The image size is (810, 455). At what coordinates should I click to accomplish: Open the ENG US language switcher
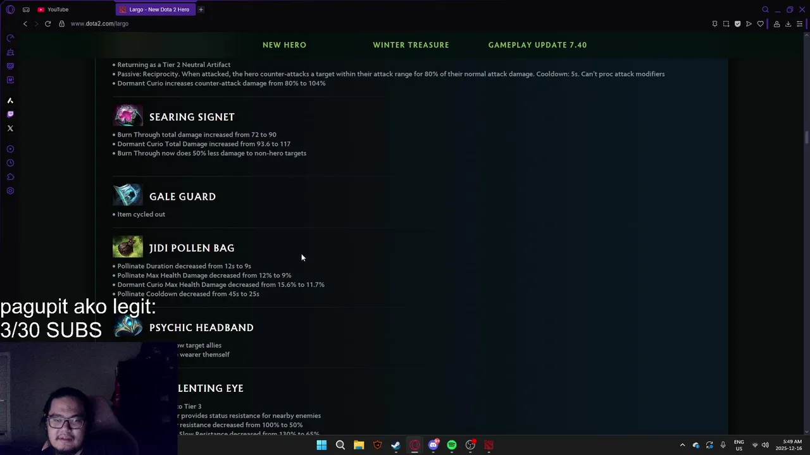(x=738, y=445)
